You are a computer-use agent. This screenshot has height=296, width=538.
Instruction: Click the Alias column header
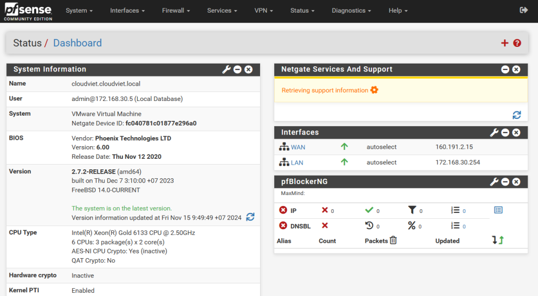pyautogui.click(x=284, y=241)
